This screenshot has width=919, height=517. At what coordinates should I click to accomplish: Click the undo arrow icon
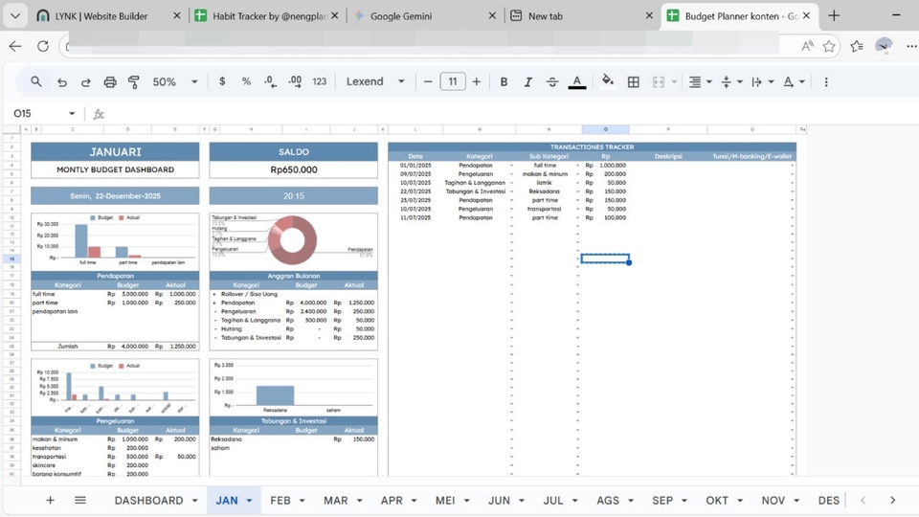pyautogui.click(x=62, y=82)
